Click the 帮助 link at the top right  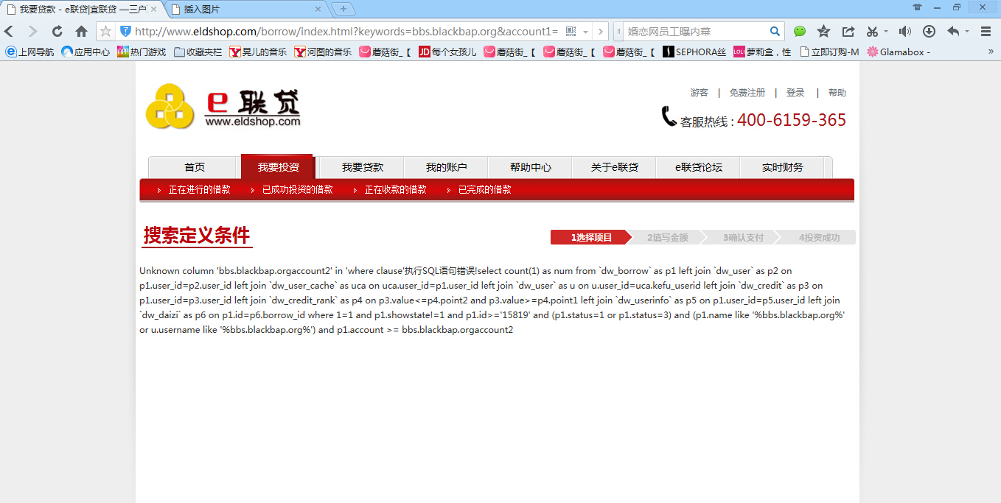(x=837, y=93)
